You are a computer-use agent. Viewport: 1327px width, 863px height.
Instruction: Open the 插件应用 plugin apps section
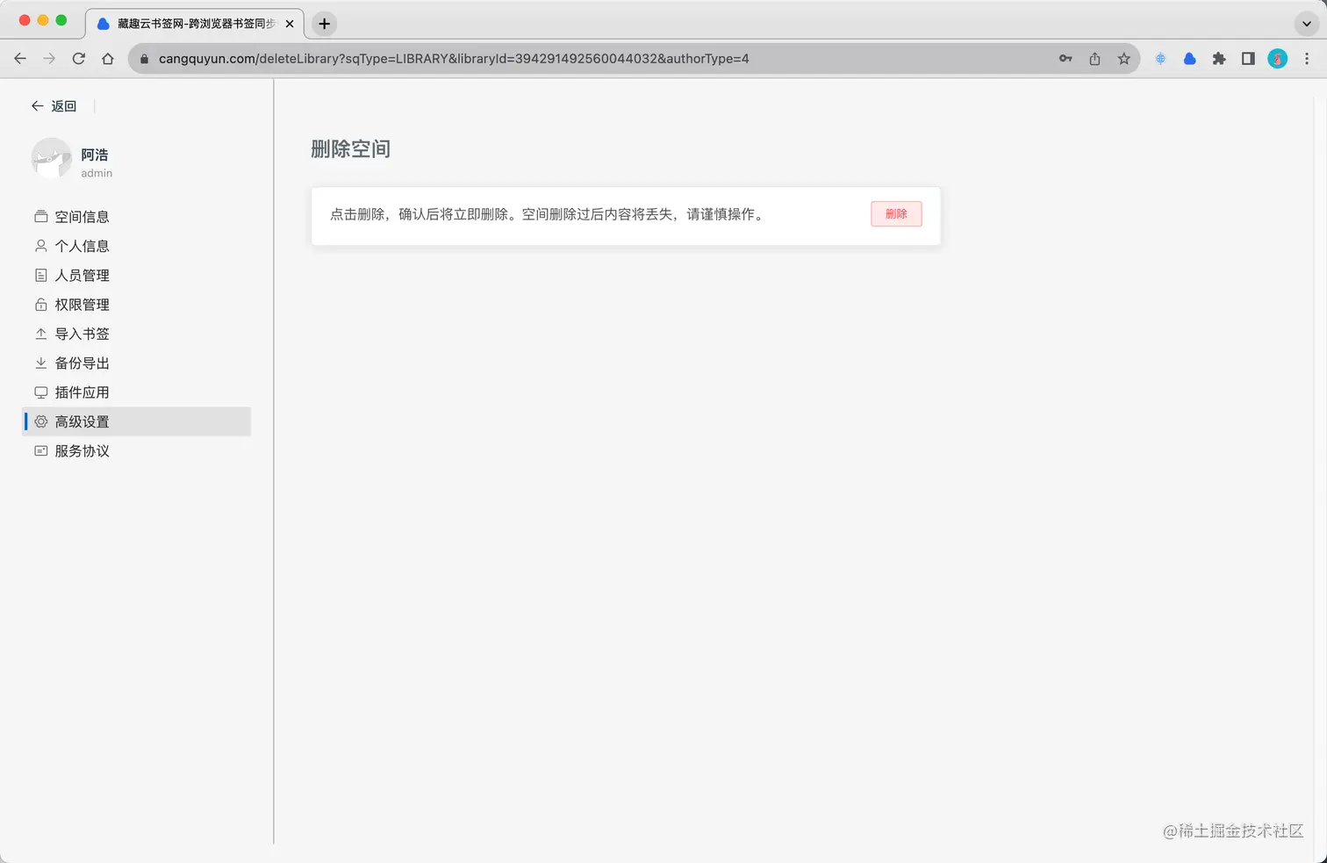pyautogui.click(x=83, y=392)
